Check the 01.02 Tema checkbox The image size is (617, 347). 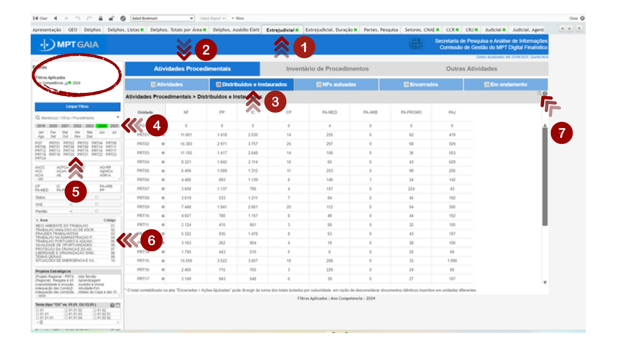point(95,310)
